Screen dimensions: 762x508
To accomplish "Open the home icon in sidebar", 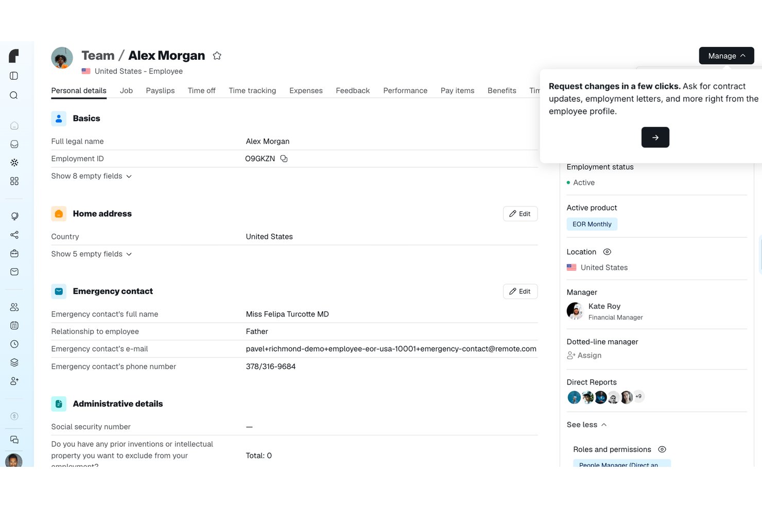I will tap(14, 126).
